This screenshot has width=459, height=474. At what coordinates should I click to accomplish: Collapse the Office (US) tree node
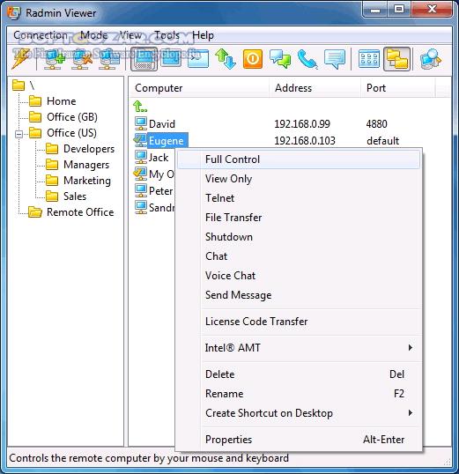19,134
